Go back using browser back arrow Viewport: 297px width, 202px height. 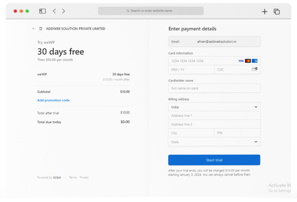click(x=54, y=11)
